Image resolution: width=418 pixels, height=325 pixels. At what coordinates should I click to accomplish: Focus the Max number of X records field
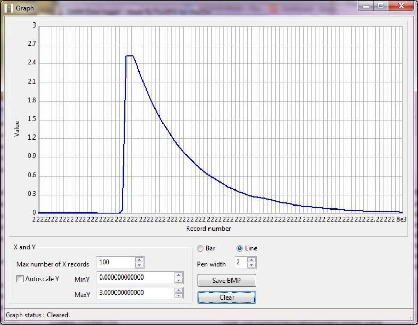click(115, 262)
